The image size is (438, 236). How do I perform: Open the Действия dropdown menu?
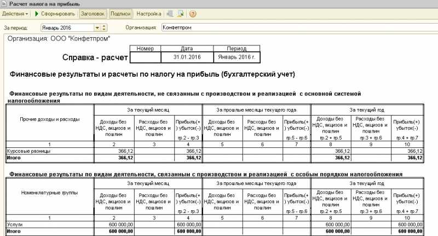click(x=15, y=14)
